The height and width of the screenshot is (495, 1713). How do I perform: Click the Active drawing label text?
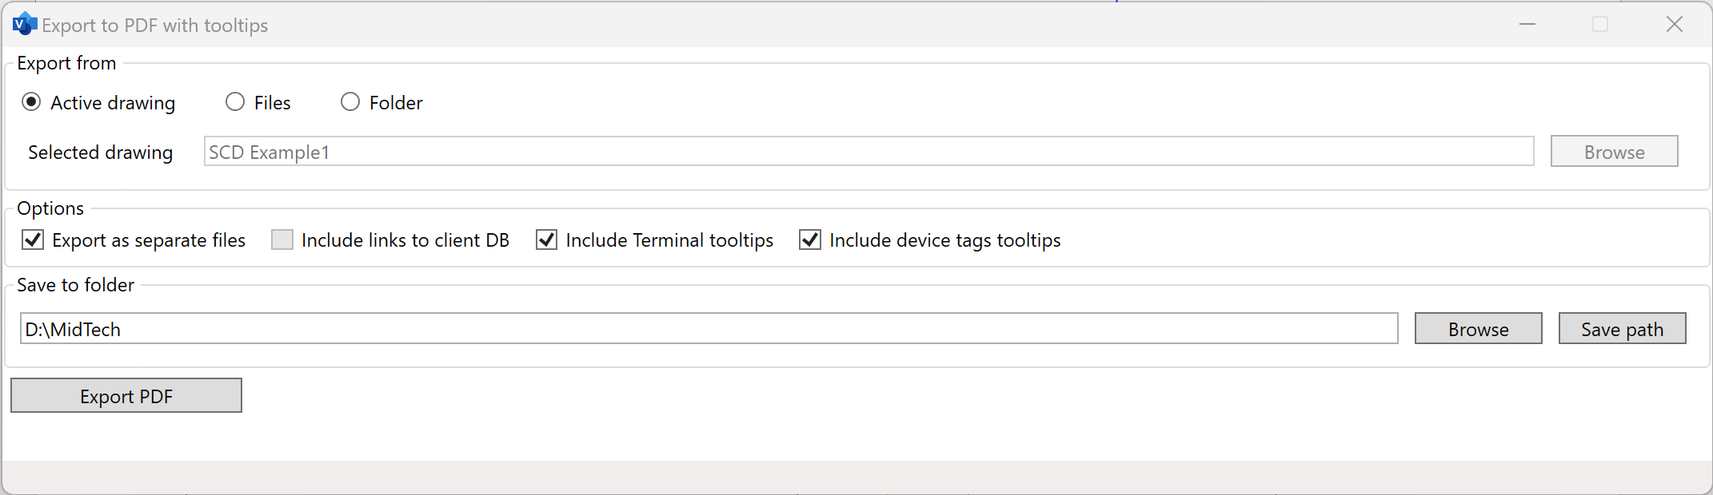point(113,103)
